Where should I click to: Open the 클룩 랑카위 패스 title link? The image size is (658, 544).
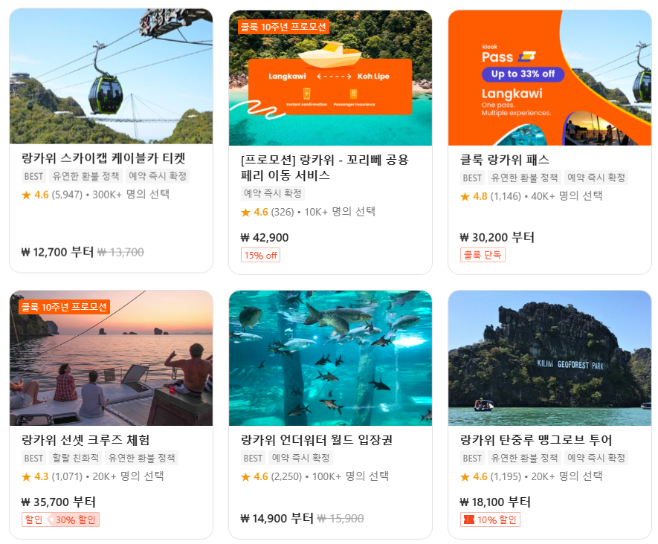pyautogui.click(x=504, y=160)
